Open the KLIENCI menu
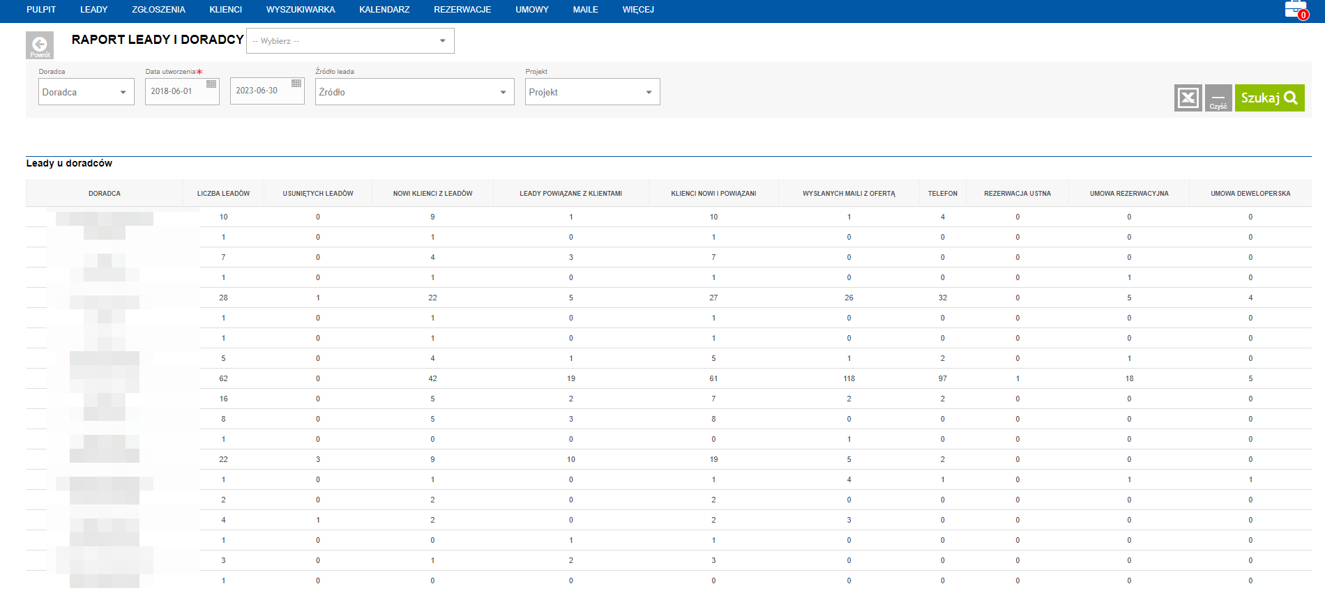 tap(226, 10)
